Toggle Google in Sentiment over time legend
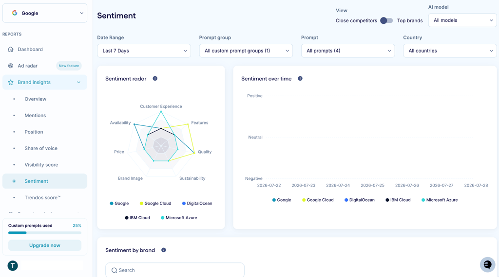Viewport: 499px width, 277px height. click(x=282, y=200)
